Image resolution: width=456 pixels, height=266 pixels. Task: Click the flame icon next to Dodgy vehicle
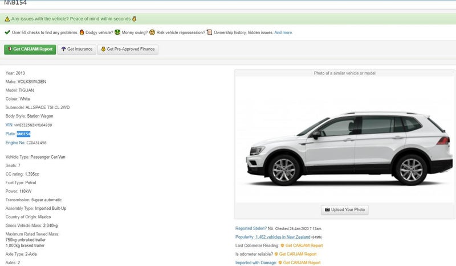(x=82, y=32)
